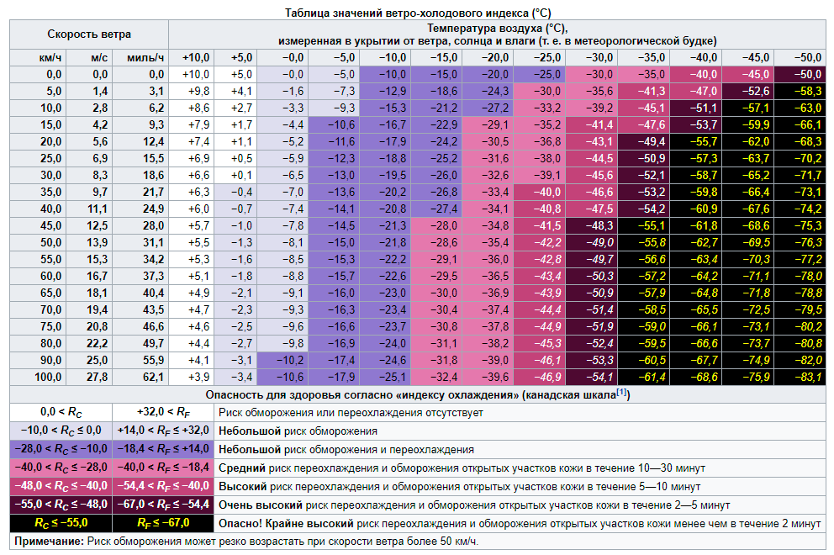Select the black Rc ≤ −55,0 legend swatch

[61, 523]
